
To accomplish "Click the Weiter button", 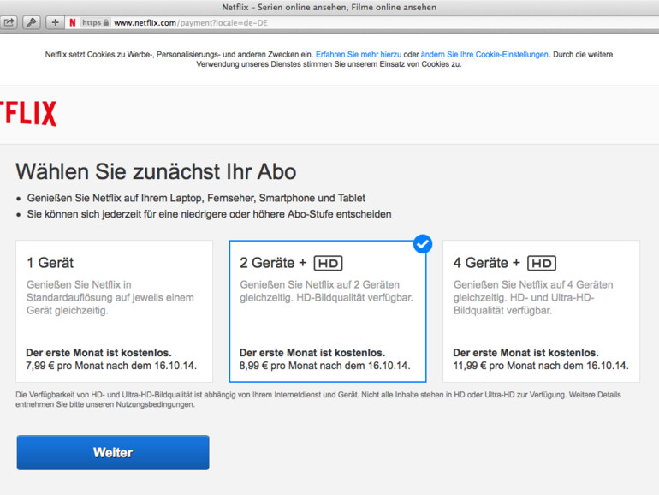I will pyautogui.click(x=113, y=452).
